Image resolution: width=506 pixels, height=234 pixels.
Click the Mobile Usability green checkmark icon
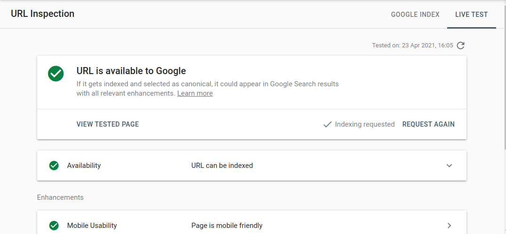click(54, 225)
